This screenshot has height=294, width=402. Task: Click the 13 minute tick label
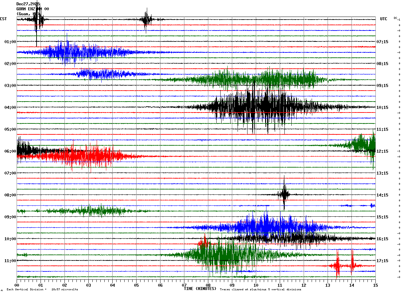point(328,285)
